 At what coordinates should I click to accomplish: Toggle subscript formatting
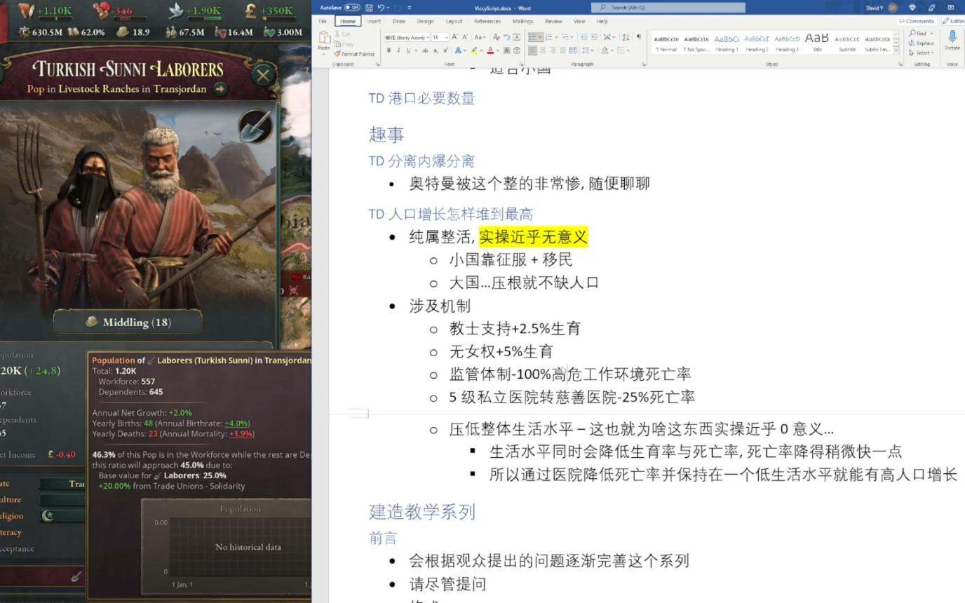436,50
